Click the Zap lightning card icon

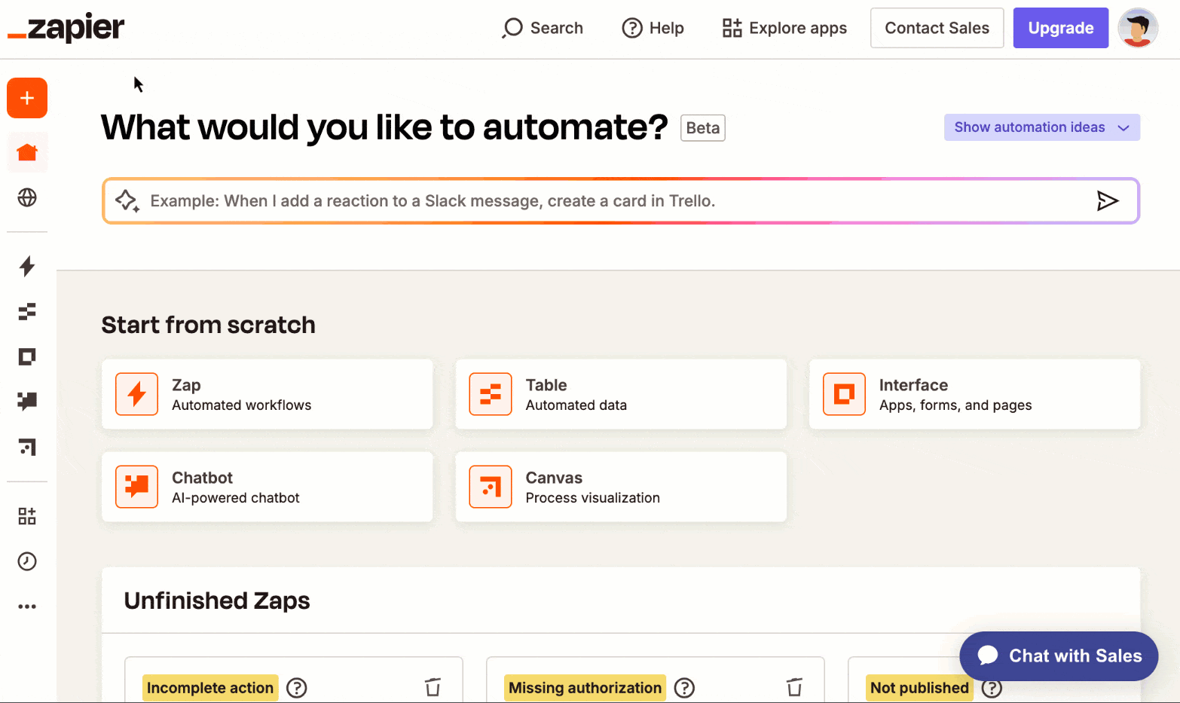[136, 394]
